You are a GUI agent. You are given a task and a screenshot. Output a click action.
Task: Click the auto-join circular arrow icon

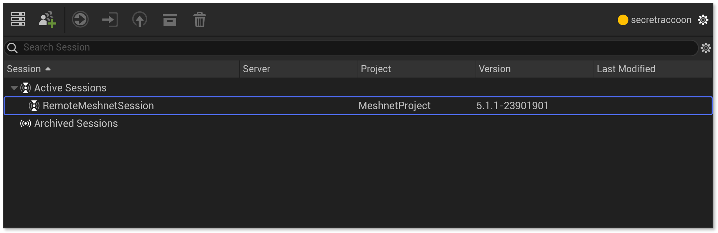click(80, 20)
